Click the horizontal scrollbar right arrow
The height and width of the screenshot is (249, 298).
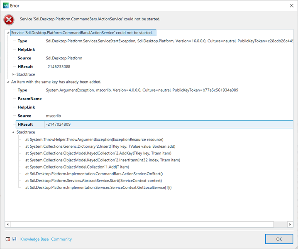(290, 224)
